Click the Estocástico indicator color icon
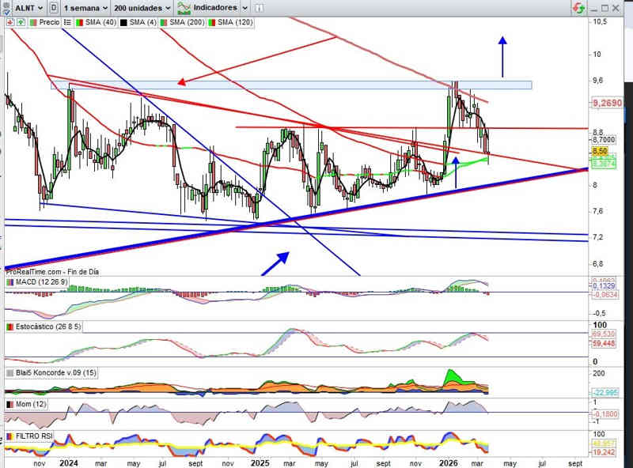 [x=9, y=326]
